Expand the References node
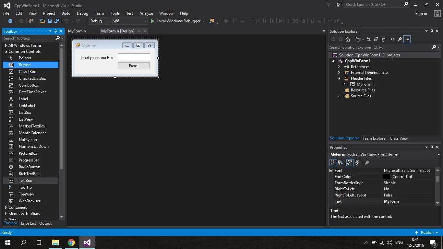Viewport: 443px width, 249px height. [x=339, y=67]
